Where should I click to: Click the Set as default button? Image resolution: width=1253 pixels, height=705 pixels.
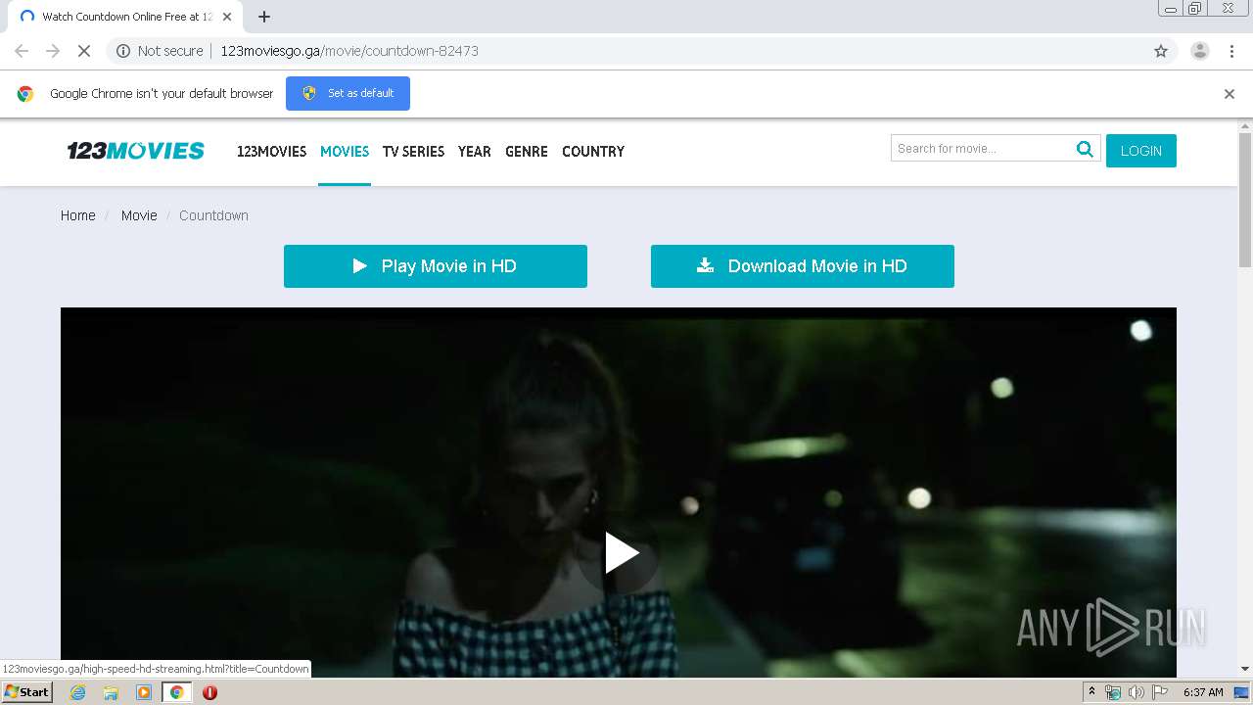(348, 93)
